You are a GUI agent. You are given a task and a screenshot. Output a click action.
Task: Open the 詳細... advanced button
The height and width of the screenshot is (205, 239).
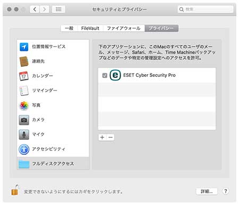coord(207,191)
